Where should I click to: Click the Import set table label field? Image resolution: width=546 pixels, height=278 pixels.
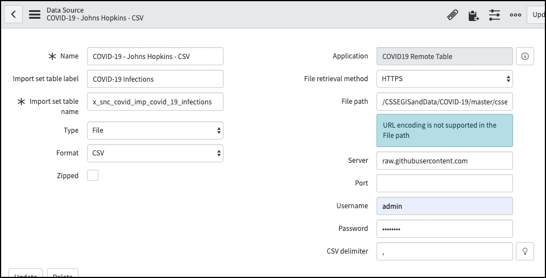[x=155, y=79]
